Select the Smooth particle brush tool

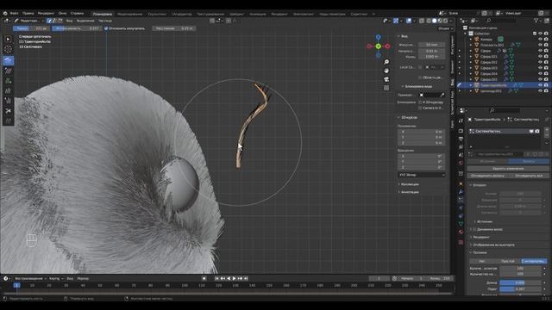click(x=8, y=71)
